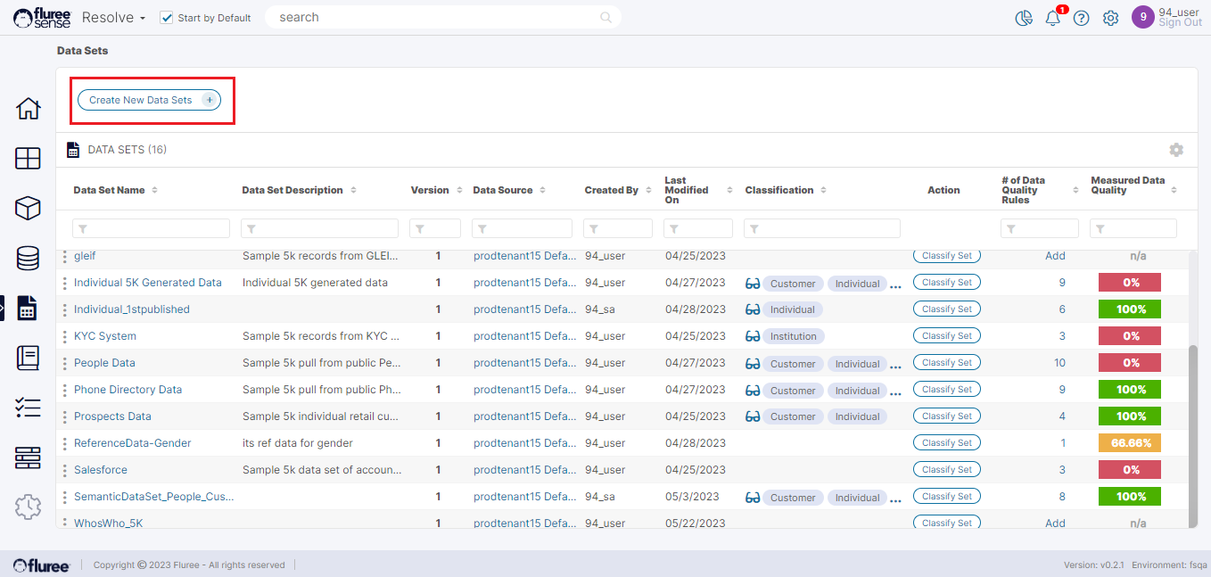Viewport: 1211px width, 577px height.
Task: Open row menu for Prospects Data
Action: point(64,416)
